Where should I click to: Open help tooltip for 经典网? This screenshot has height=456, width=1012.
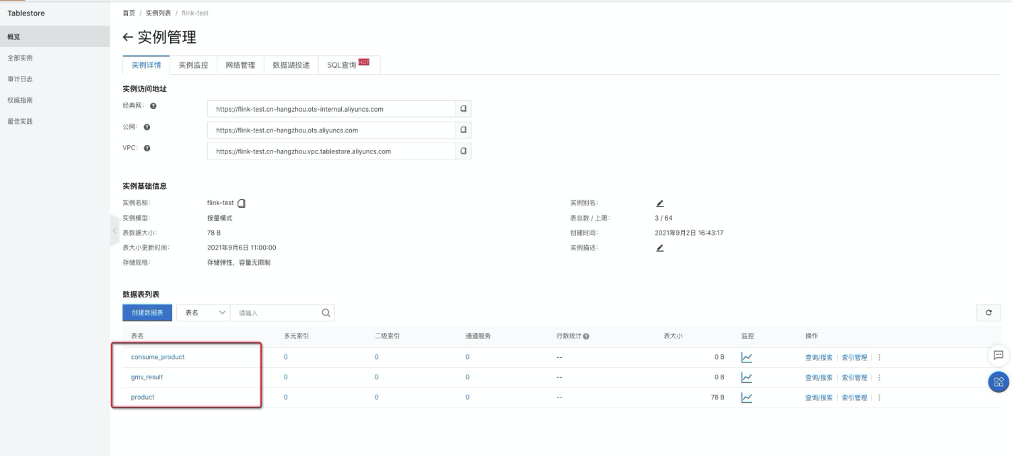click(x=153, y=106)
